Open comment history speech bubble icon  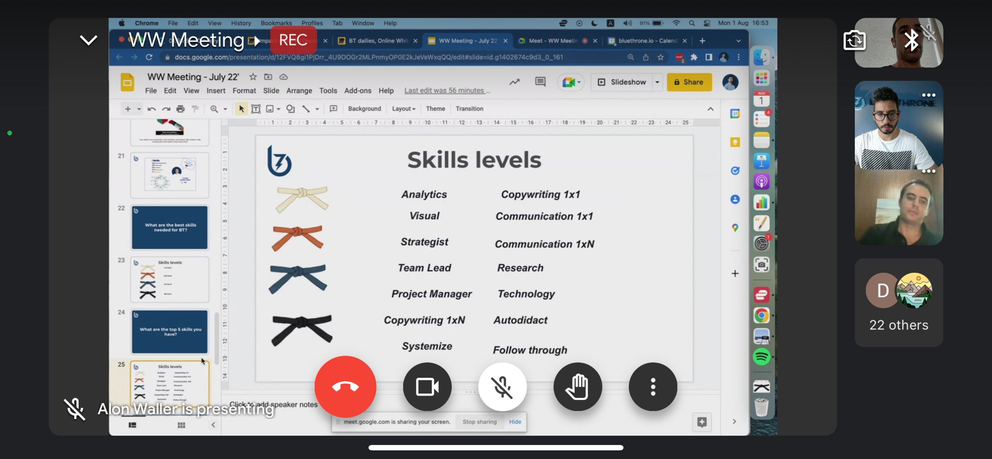click(x=540, y=82)
